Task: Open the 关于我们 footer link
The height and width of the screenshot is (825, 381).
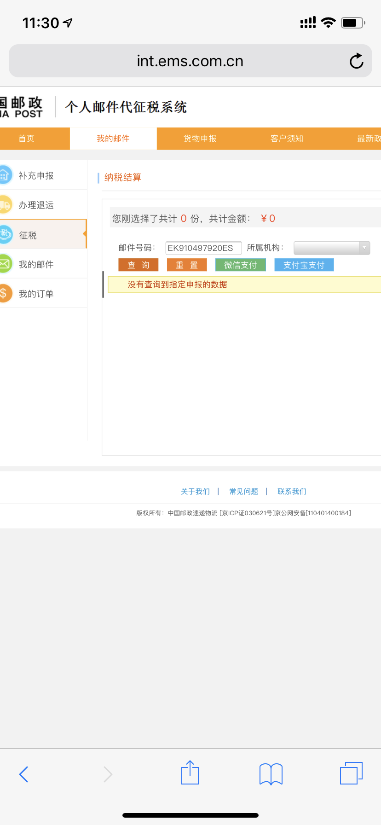Action: [195, 492]
